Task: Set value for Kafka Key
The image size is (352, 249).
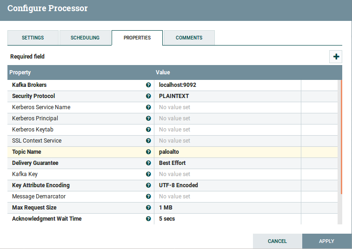Action: (x=227, y=174)
